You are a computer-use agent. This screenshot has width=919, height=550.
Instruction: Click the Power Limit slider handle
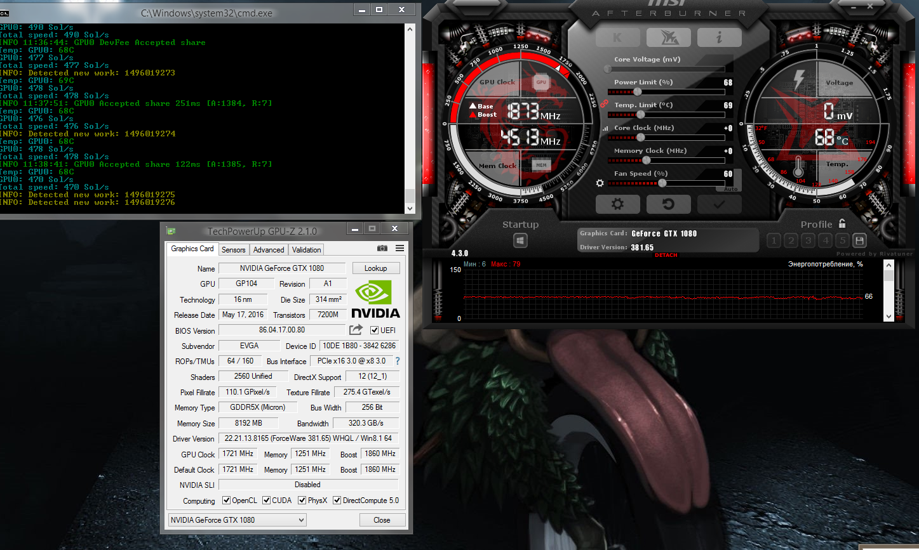point(637,92)
